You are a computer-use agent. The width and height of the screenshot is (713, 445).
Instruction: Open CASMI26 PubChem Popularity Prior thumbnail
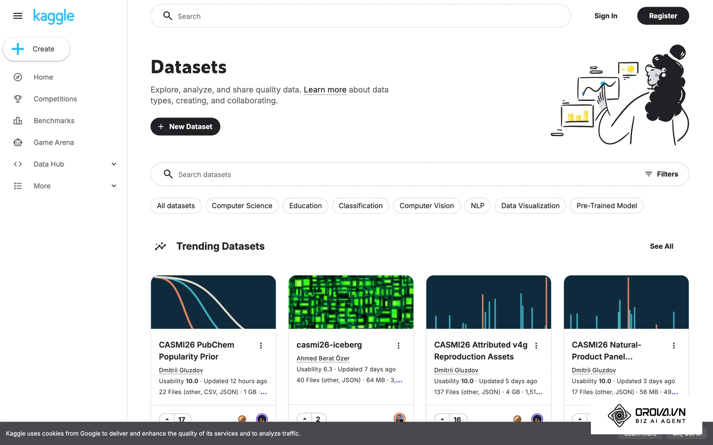213,302
